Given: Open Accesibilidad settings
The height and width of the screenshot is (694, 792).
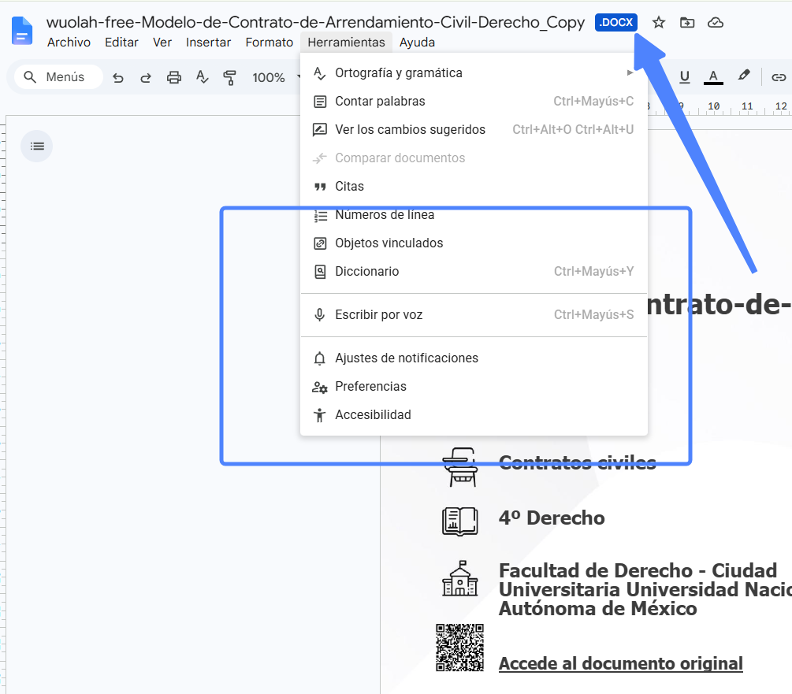Looking at the screenshot, I should 474,414.
